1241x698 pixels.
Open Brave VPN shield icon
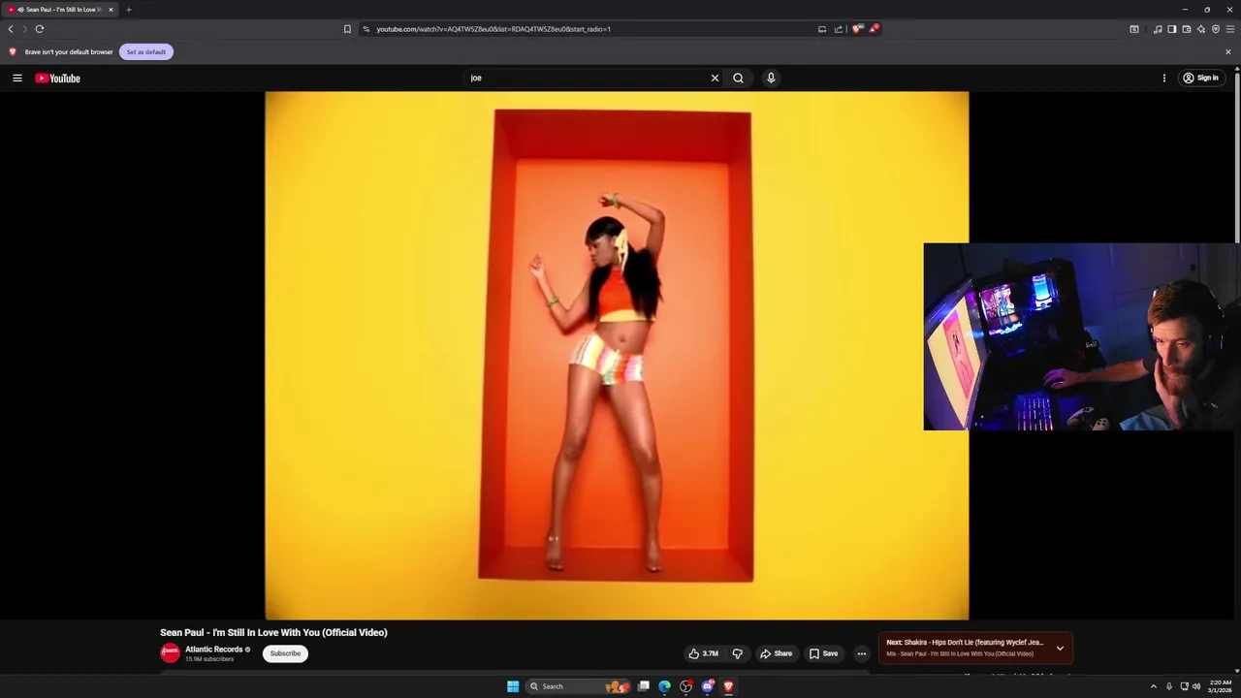pos(1216,29)
